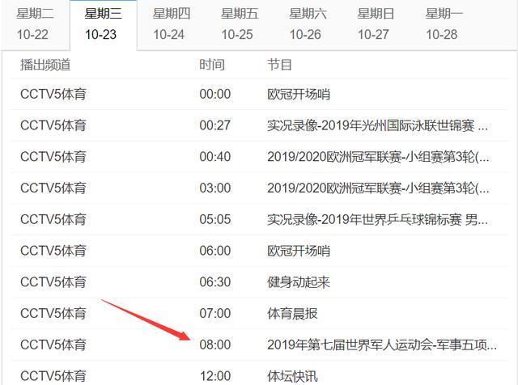Click the 时间 column header
This screenshot has width=518, height=385.
[x=212, y=65]
